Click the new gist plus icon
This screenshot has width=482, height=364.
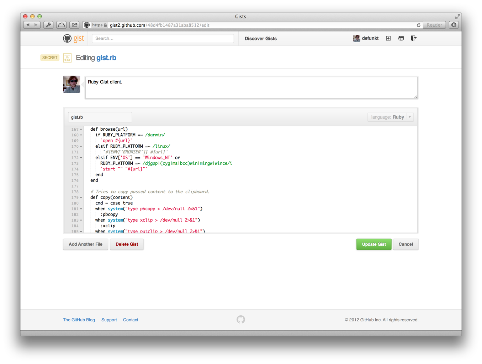[388, 38]
